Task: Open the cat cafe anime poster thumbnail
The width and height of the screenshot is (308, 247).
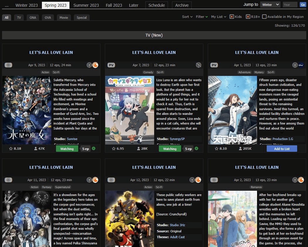Action: (130, 110)
